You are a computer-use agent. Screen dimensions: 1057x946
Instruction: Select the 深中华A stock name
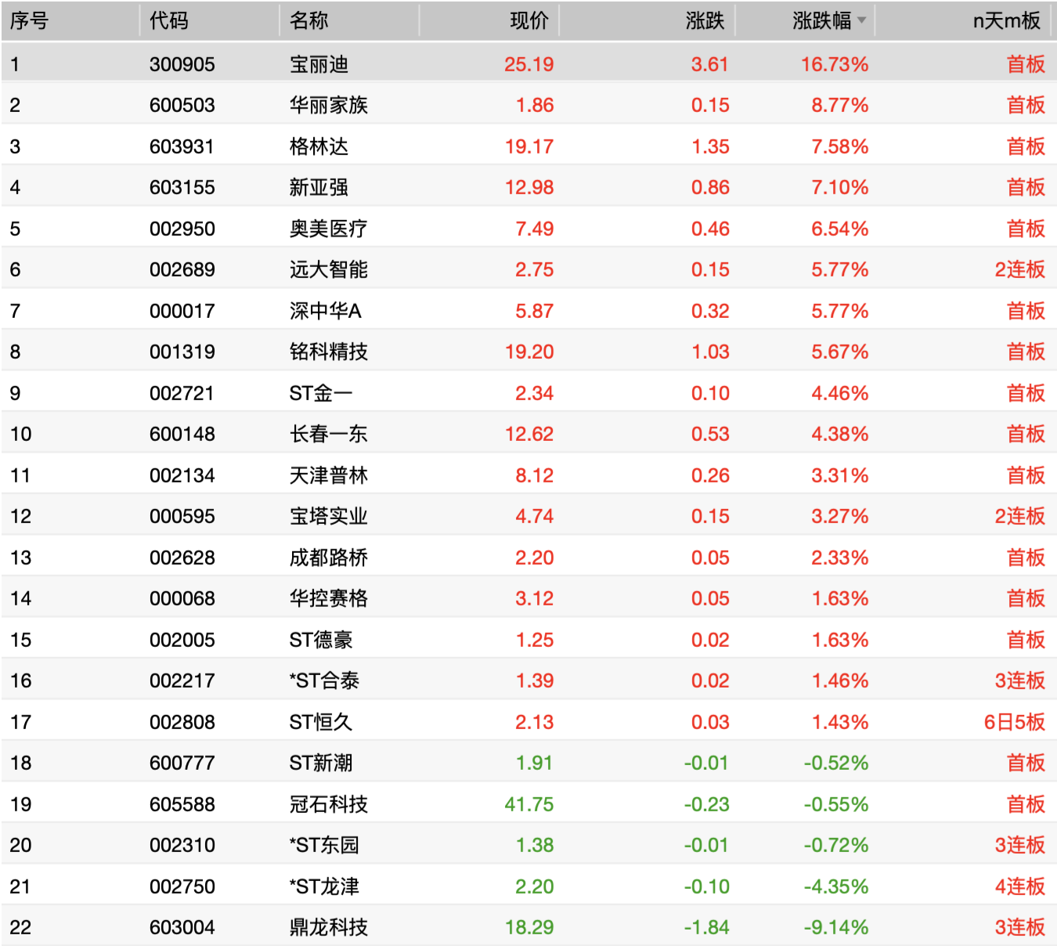(x=325, y=311)
